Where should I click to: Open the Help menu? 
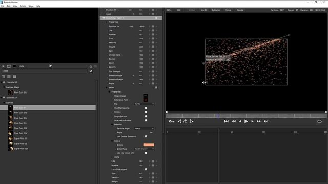[38, 6]
